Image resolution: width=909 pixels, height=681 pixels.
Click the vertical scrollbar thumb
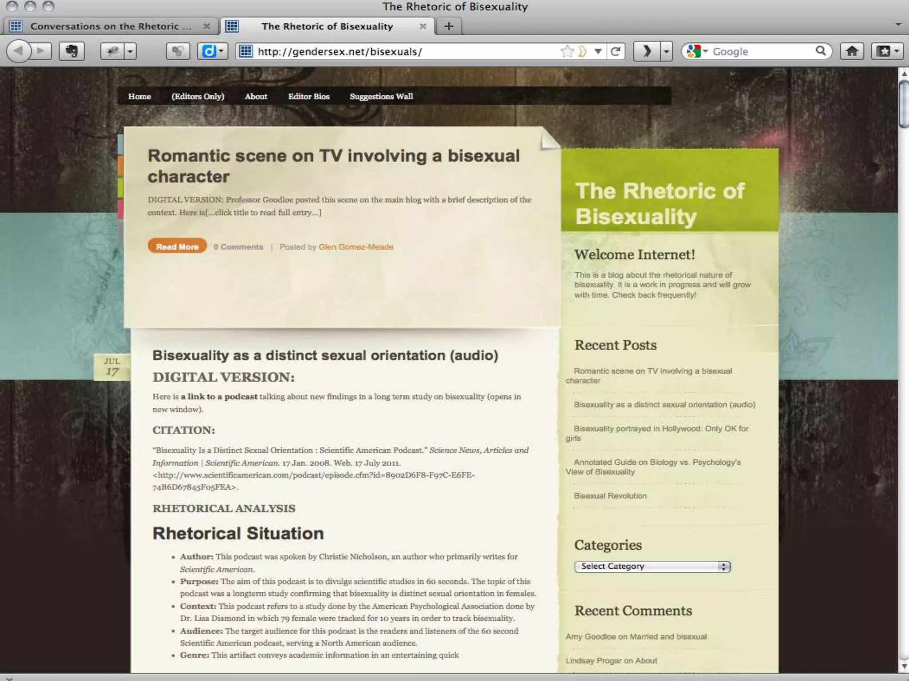(903, 104)
